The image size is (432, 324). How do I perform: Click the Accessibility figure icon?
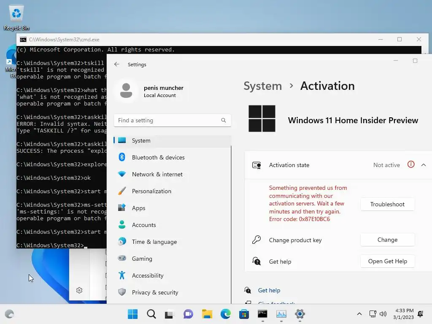[x=122, y=275]
